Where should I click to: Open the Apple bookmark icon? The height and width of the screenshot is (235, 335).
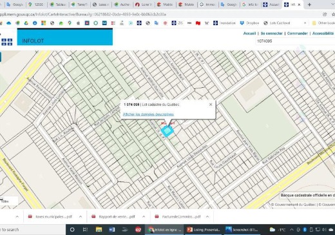point(78,23)
